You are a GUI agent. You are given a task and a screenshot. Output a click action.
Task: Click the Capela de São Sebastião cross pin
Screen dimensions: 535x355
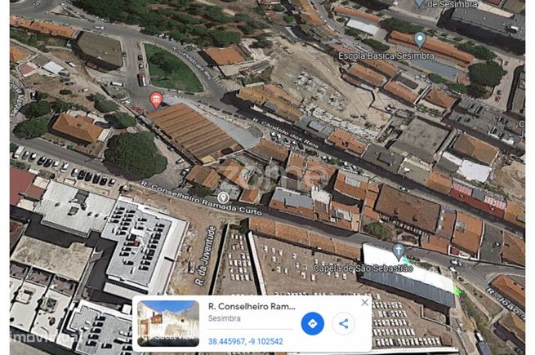point(398,252)
